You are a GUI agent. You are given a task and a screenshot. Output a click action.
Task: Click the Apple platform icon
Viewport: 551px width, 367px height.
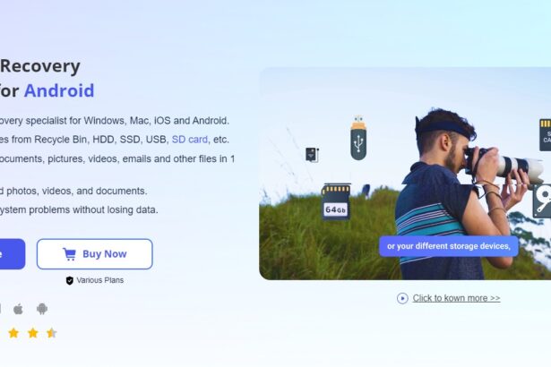pyautogui.click(x=18, y=309)
